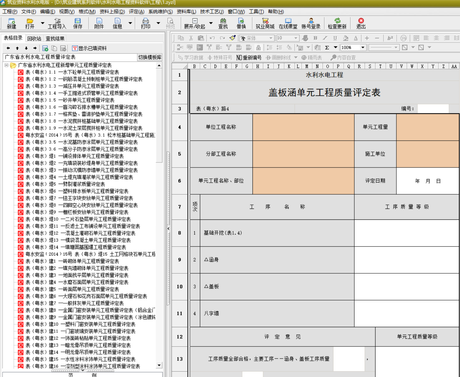The image size is (460, 377).
Task: Click the Sigma sum icon
Action: (x=327, y=48)
